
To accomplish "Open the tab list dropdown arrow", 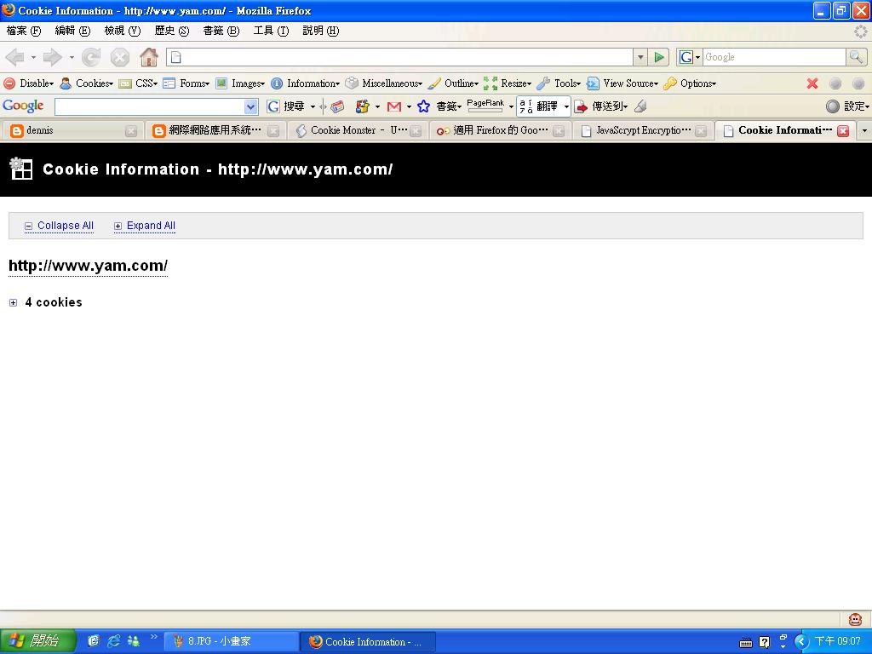I will point(864,130).
